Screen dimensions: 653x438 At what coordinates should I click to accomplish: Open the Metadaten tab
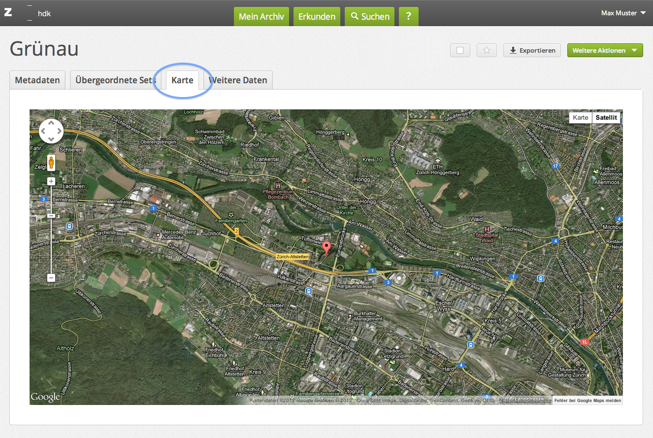pyautogui.click(x=37, y=80)
